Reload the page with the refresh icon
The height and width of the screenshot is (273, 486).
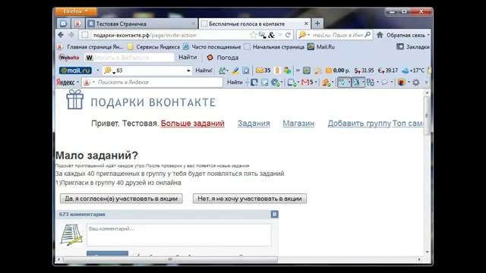pyautogui.click(x=288, y=35)
